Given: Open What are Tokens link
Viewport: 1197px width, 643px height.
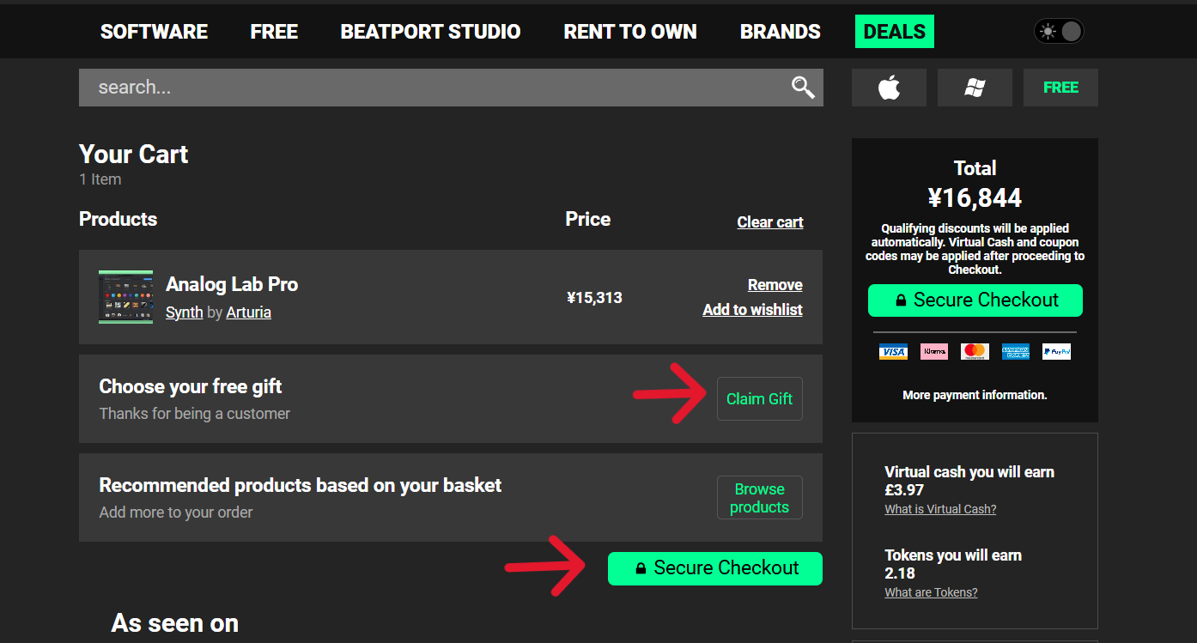Looking at the screenshot, I should point(931,592).
